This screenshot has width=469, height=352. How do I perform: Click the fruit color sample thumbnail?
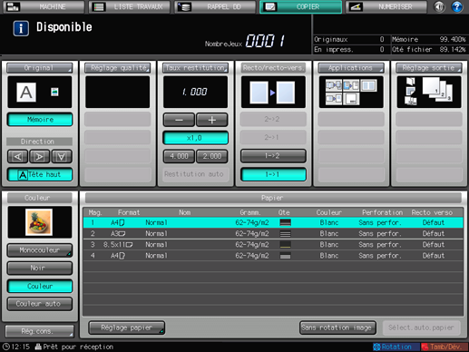pos(39,222)
